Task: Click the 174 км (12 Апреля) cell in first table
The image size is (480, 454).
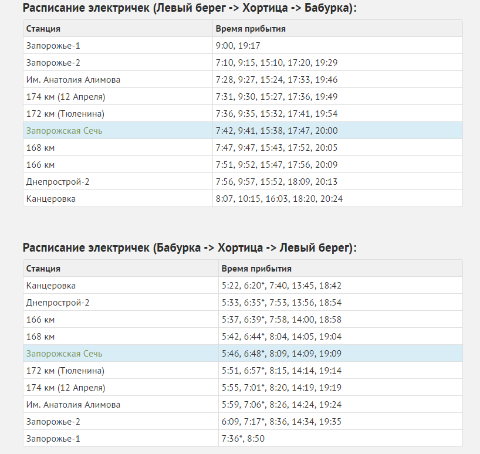Action: pyautogui.click(x=118, y=97)
